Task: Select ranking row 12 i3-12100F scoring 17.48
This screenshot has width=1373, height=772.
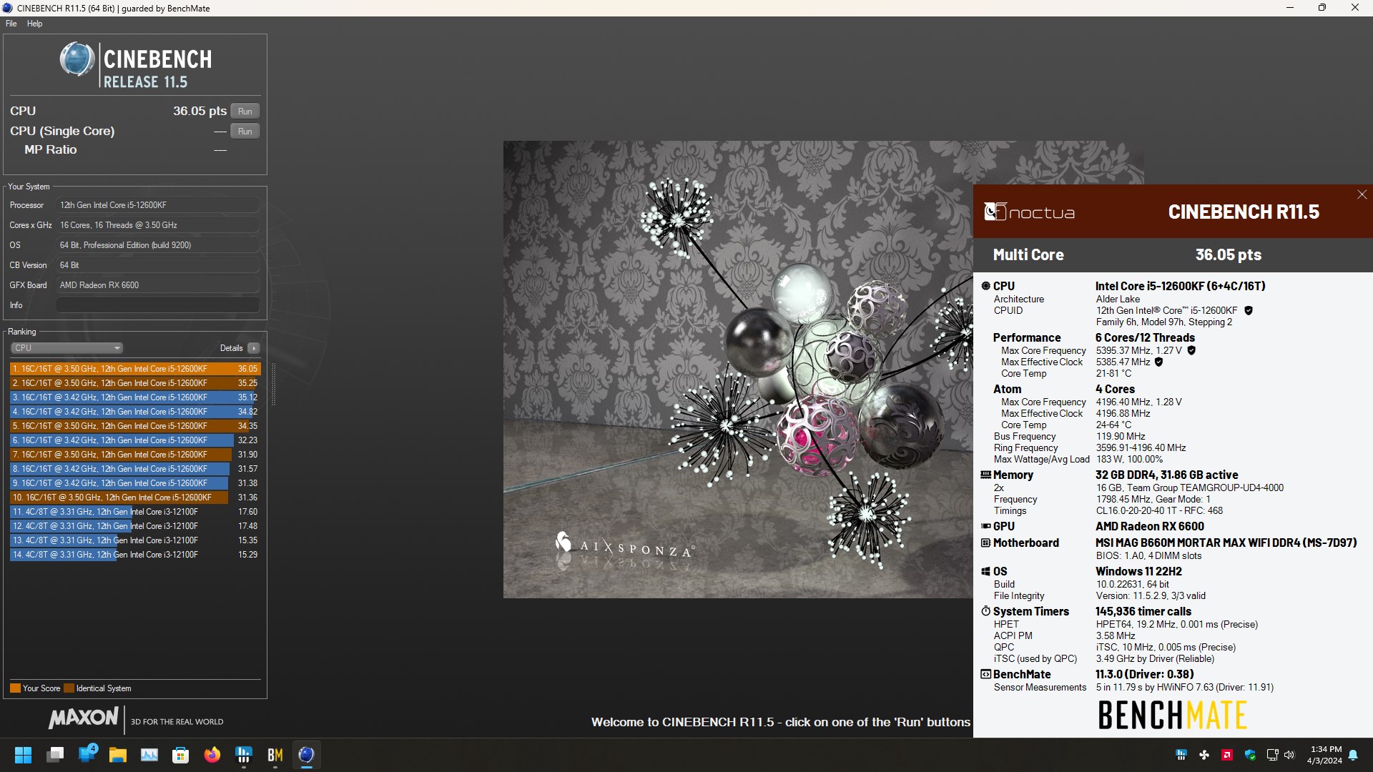Action: pos(135,526)
